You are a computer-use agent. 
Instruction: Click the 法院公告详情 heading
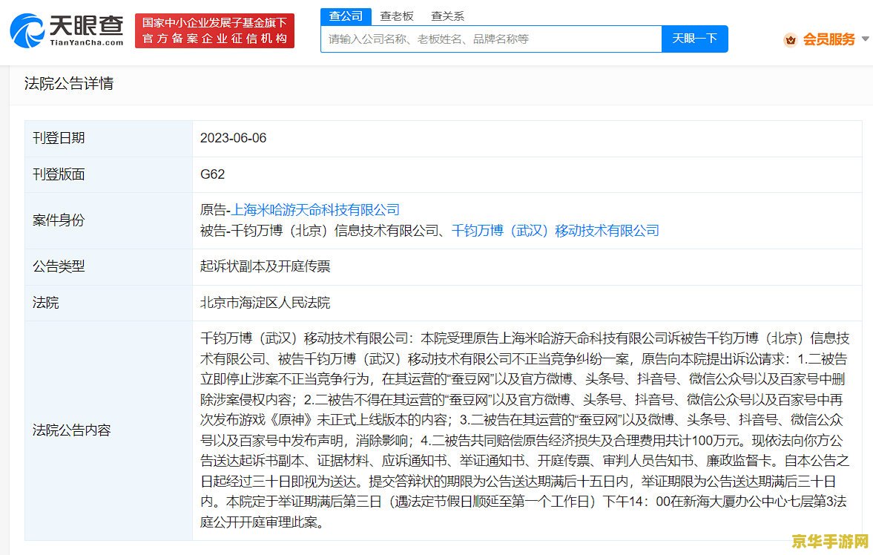[x=69, y=84]
